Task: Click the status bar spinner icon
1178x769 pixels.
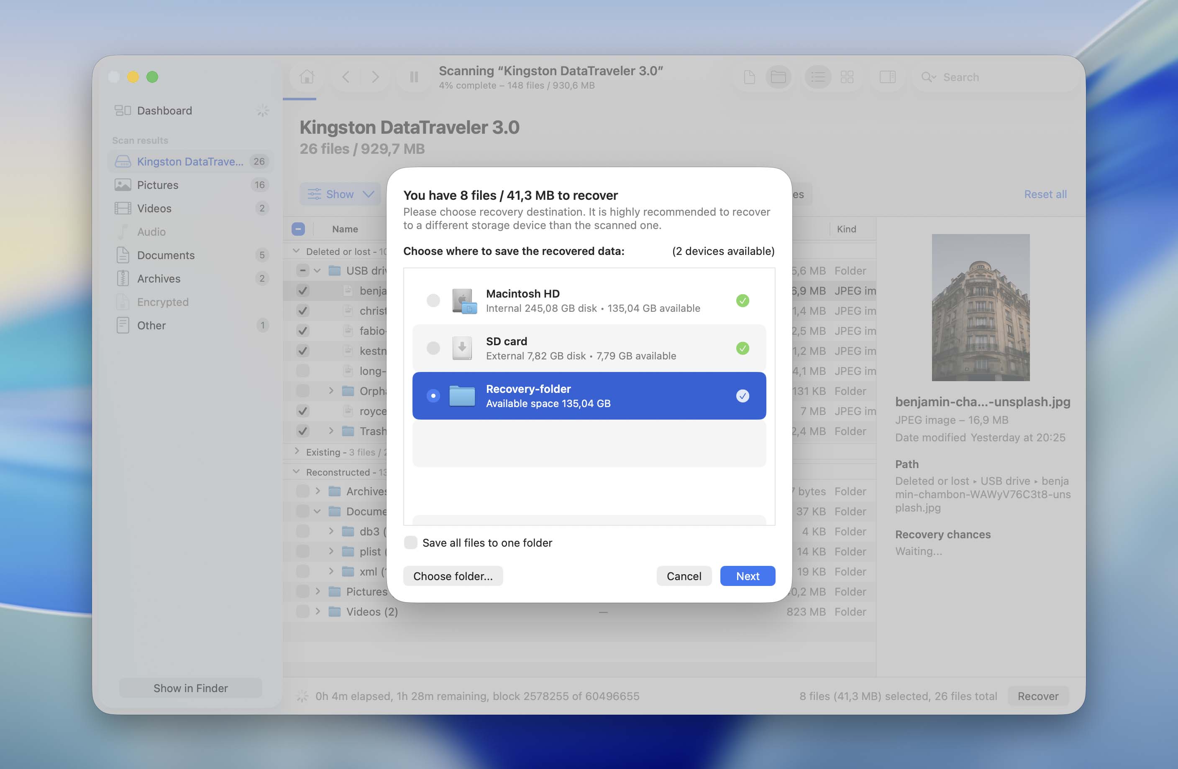Action: (302, 696)
